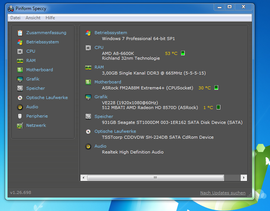The height and width of the screenshot is (211, 270).
Task: Click the AMD A8-6600K text
Action: point(118,53)
